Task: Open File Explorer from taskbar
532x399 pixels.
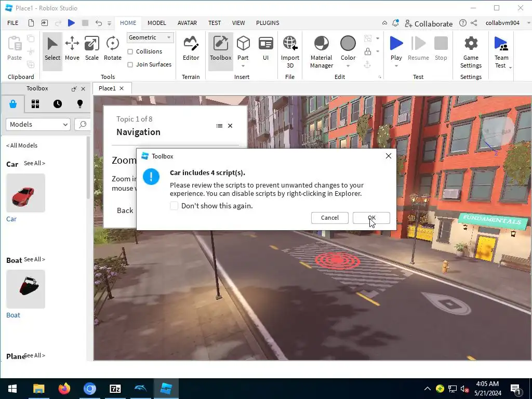Action: (38, 389)
